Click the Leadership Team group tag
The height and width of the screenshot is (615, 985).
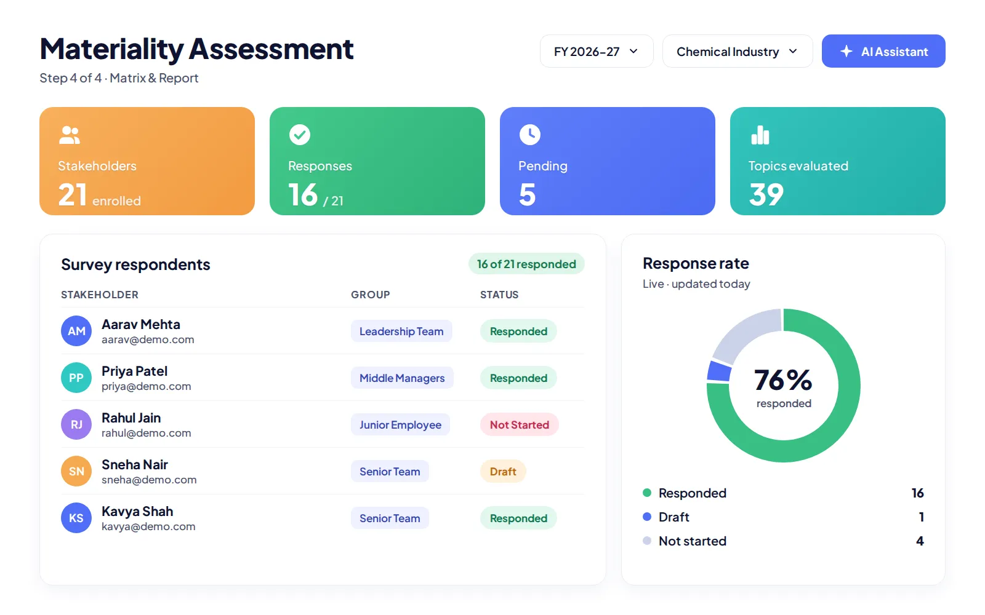click(401, 331)
